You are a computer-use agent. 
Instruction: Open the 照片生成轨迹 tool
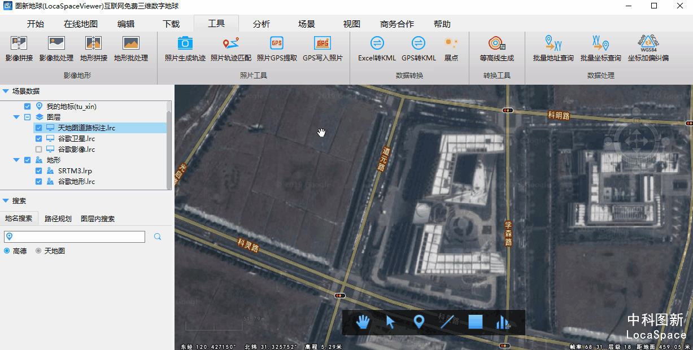point(185,48)
